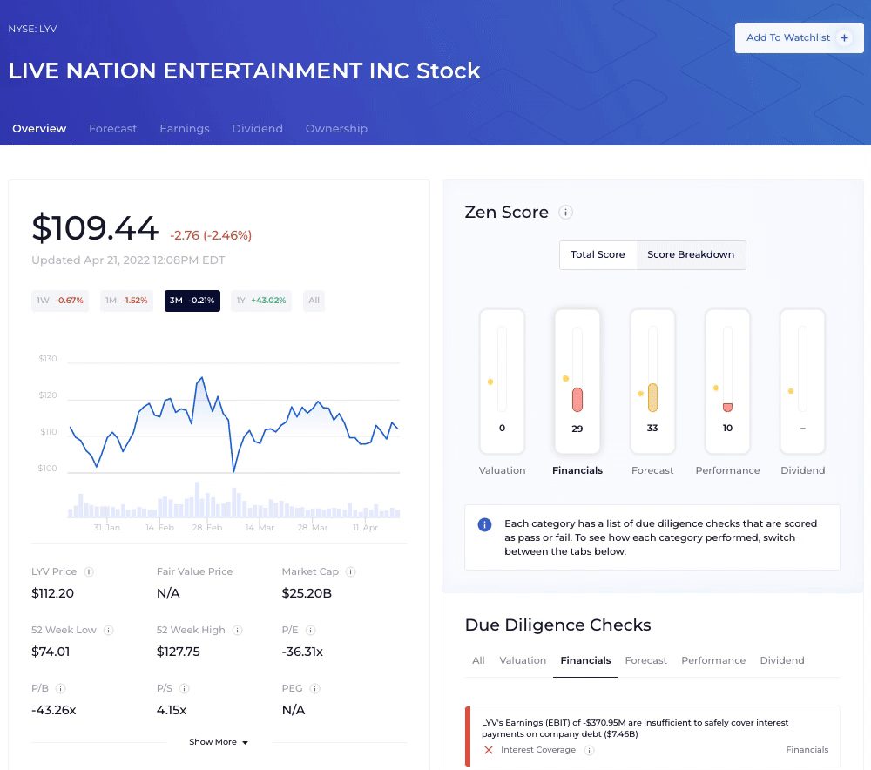
Task: Show Performance due diligence checks
Action: point(713,660)
